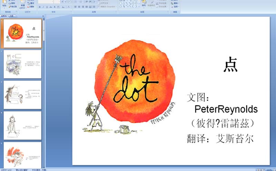This screenshot has width=276, height=171.
Task: Click the decrease indent button
Action: (87, 2)
